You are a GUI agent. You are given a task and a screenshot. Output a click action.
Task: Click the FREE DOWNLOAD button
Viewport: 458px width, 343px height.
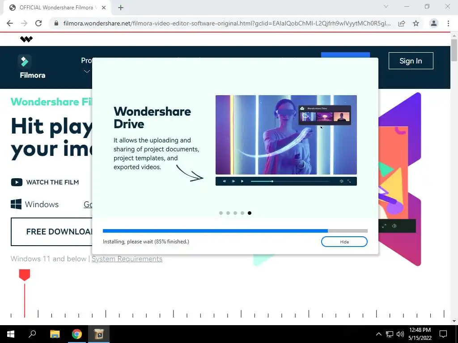(x=51, y=232)
